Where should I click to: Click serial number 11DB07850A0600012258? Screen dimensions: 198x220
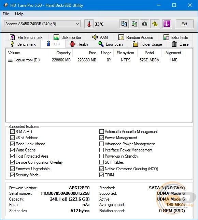coord(65,193)
